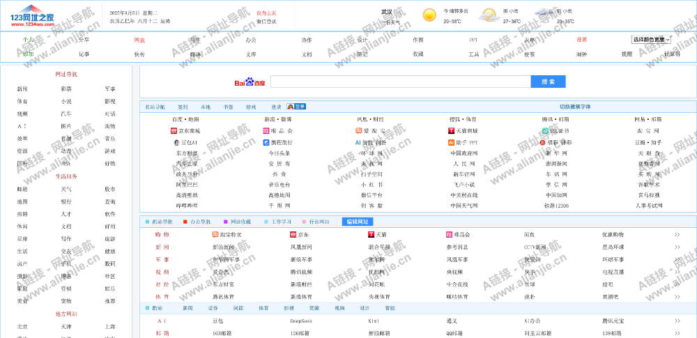Open 天猫商城 via its Tmall icon

(451, 131)
